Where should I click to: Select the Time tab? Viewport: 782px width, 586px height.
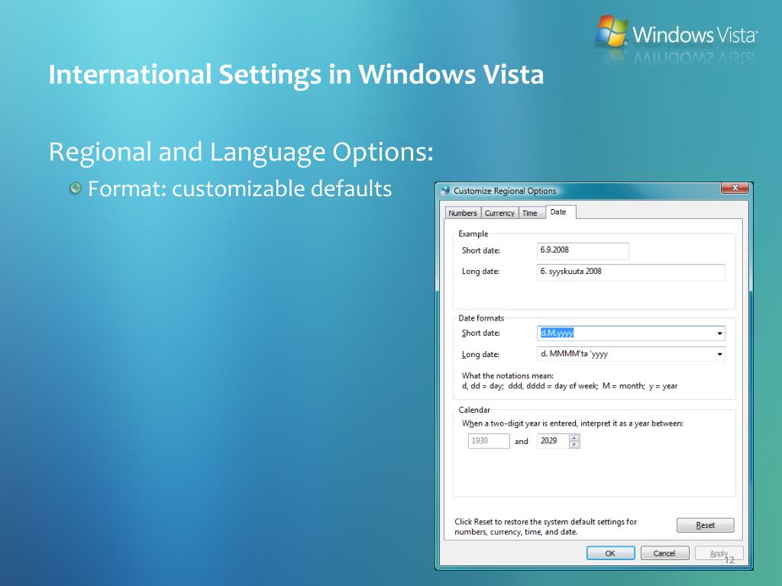[530, 214]
